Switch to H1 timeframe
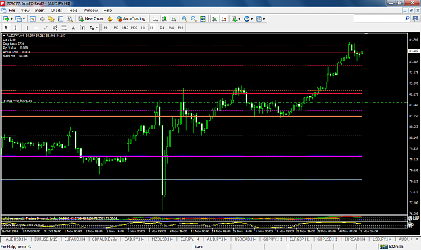Viewport: 421px width, 250px height. click(x=143, y=28)
